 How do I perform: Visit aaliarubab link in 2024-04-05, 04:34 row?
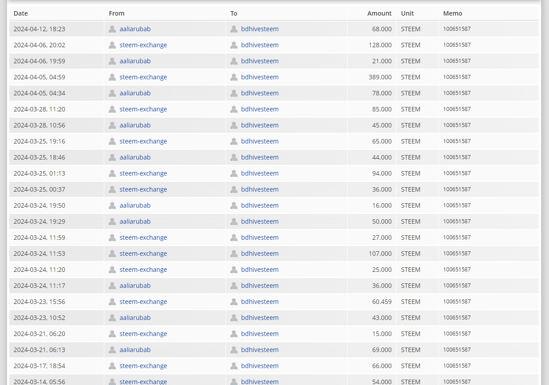pyautogui.click(x=135, y=93)
